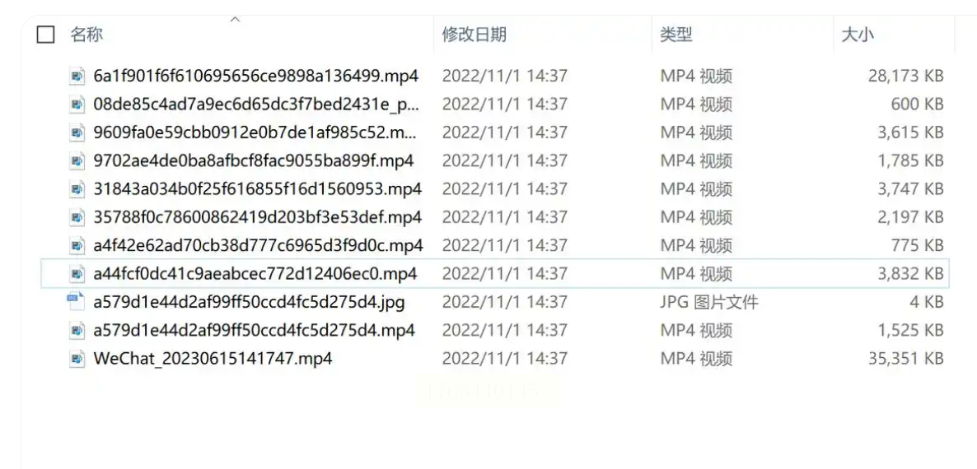The width and height of the screenshot is (977, 469).
Task: Select the icon of a4f42e62ad70cb38d777c6965d3f9d0c.mp4
Action: (x=77, y=246)
